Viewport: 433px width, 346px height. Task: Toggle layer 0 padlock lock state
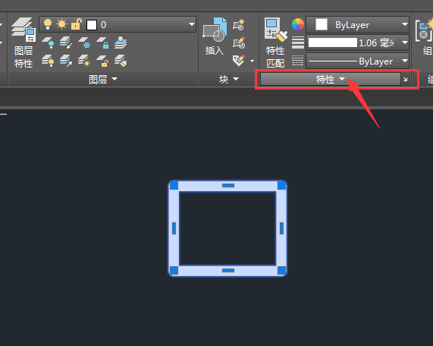pos(77,24)
